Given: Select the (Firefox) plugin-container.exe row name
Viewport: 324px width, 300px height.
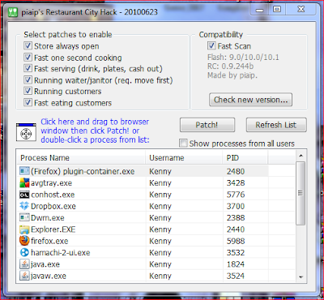Looking at the screenshot, I should pos(83,171).
